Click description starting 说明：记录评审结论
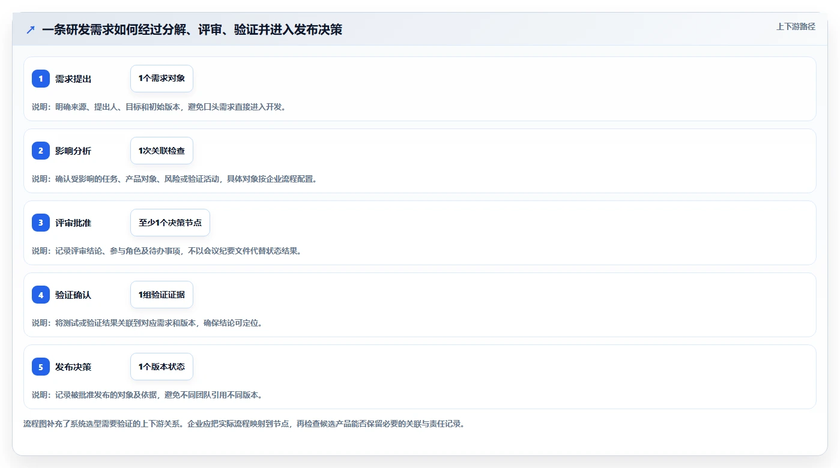 coord(168,251)
